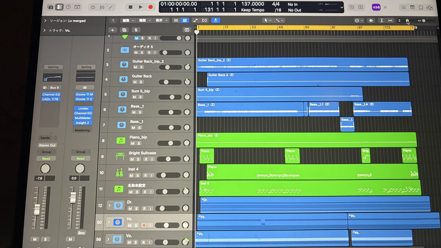Expand the Dr. track stack

pos(109,206)
